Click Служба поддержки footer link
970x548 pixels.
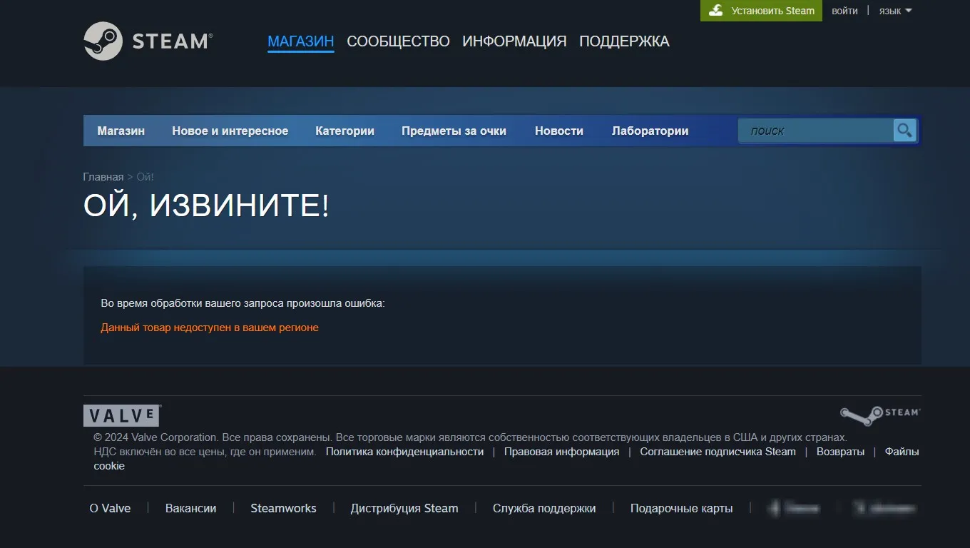(x=544, y=508)
